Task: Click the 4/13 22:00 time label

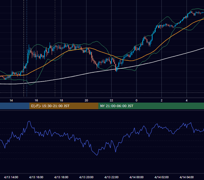Action: [111, 177]
